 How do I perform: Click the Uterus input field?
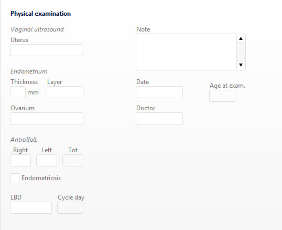pos(47,50)
